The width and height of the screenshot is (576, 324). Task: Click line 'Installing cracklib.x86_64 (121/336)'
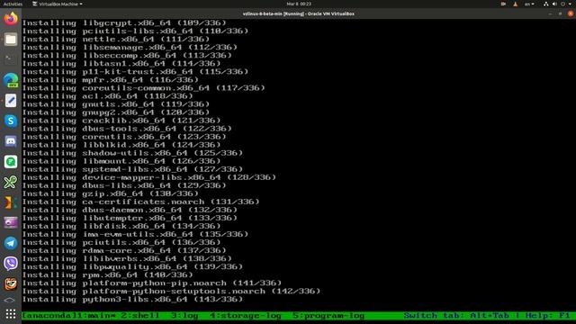pyautogui.click(x=121, y=121)
